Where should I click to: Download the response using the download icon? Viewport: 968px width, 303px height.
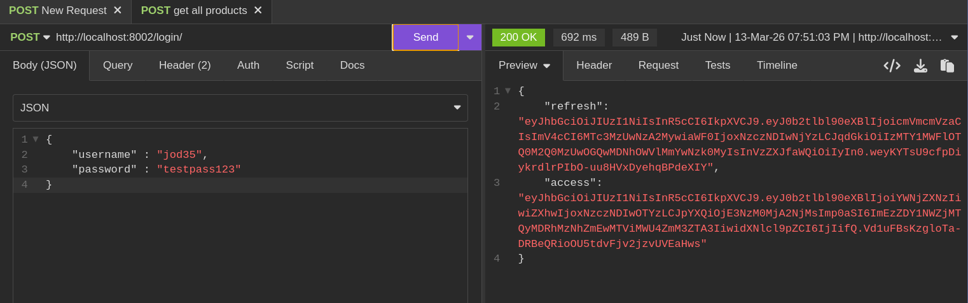tap(920, 66)
